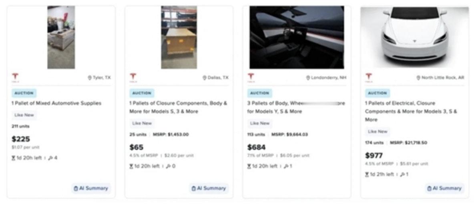View the Tesla interior dashboard image
This screenshot has width=474, height=205.
pos(297,37)
